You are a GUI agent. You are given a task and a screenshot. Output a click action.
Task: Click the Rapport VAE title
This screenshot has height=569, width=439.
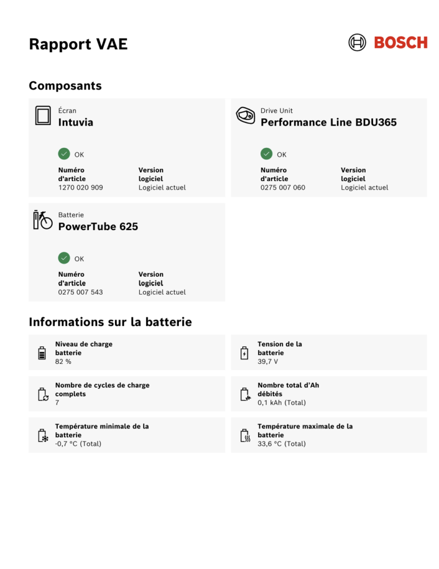click(x=78, y=44)
